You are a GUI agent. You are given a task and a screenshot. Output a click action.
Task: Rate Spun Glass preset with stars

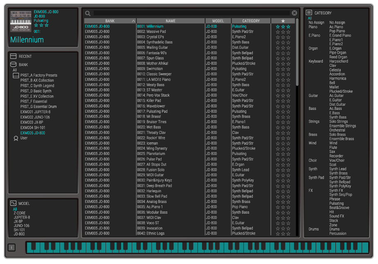pos(283,59)
